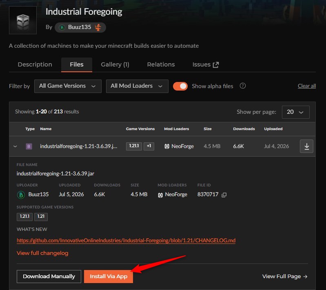Click the 6.6K downloads value in the table row
326x290 pixels.
pos(238,146)
